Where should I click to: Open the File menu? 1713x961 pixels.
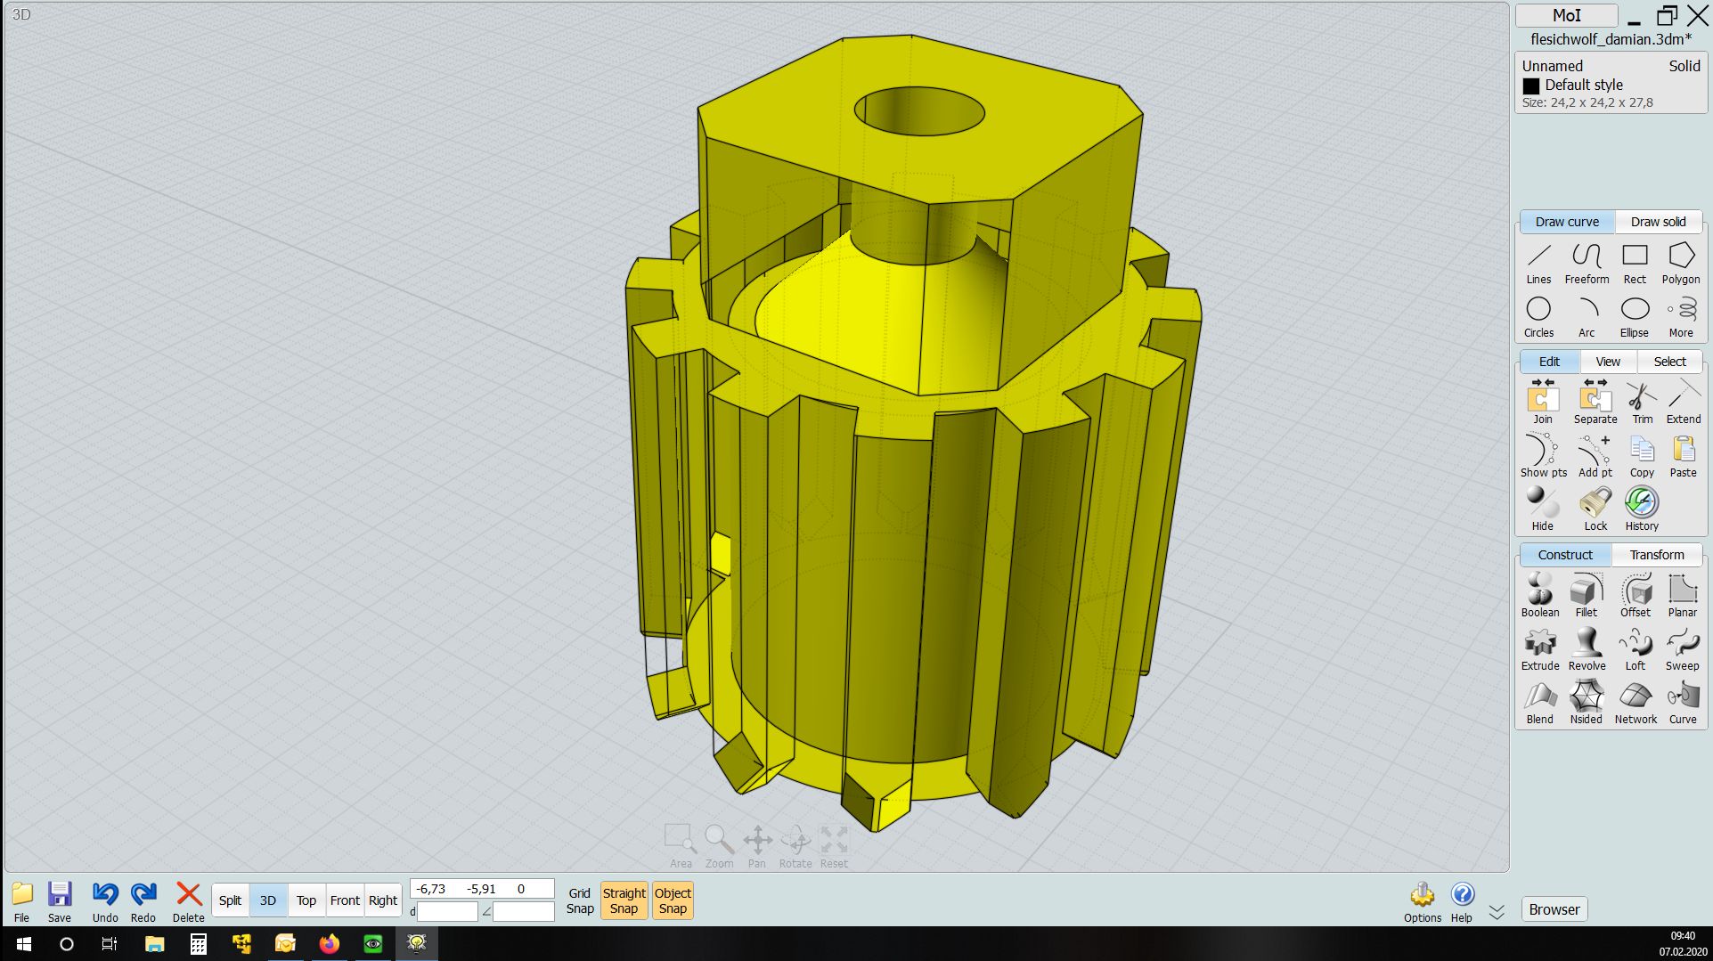coord(22,901)
